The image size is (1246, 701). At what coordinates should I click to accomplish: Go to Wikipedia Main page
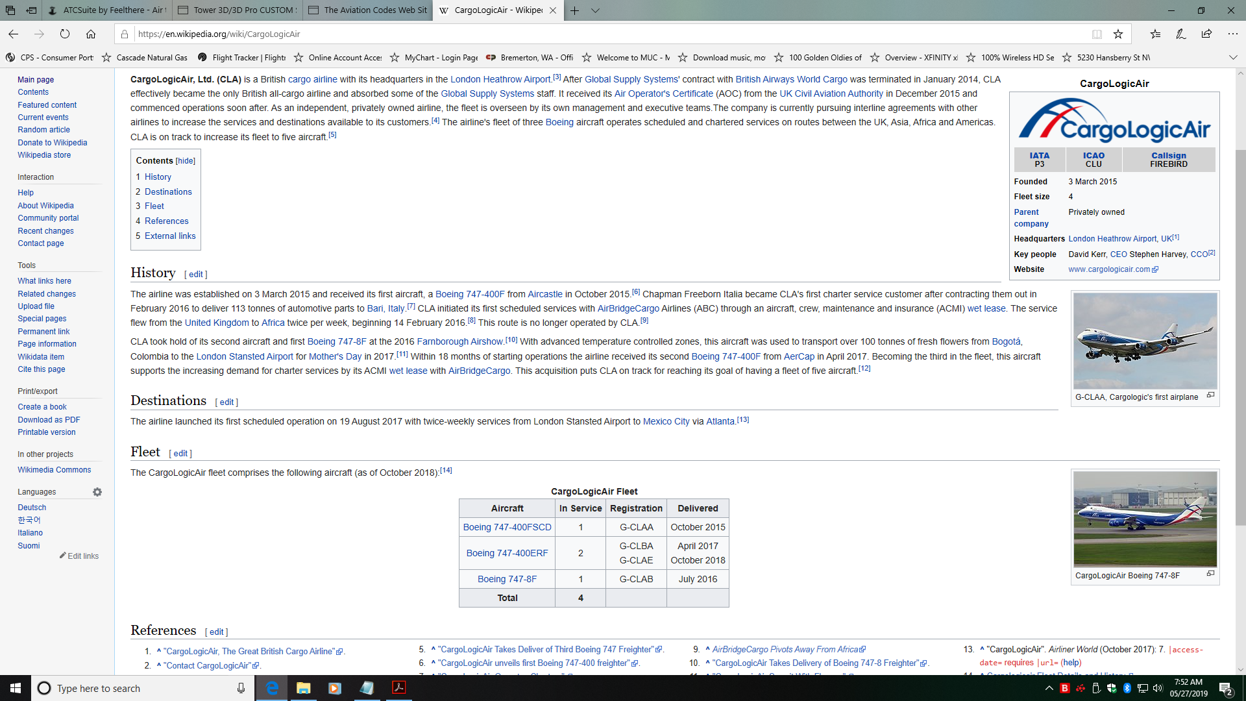(36, 80)
